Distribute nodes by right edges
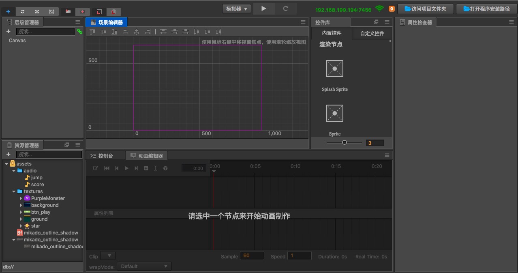The width and height of the screenshot is (518, 273). pyautogui.click(x=218, y=32)
